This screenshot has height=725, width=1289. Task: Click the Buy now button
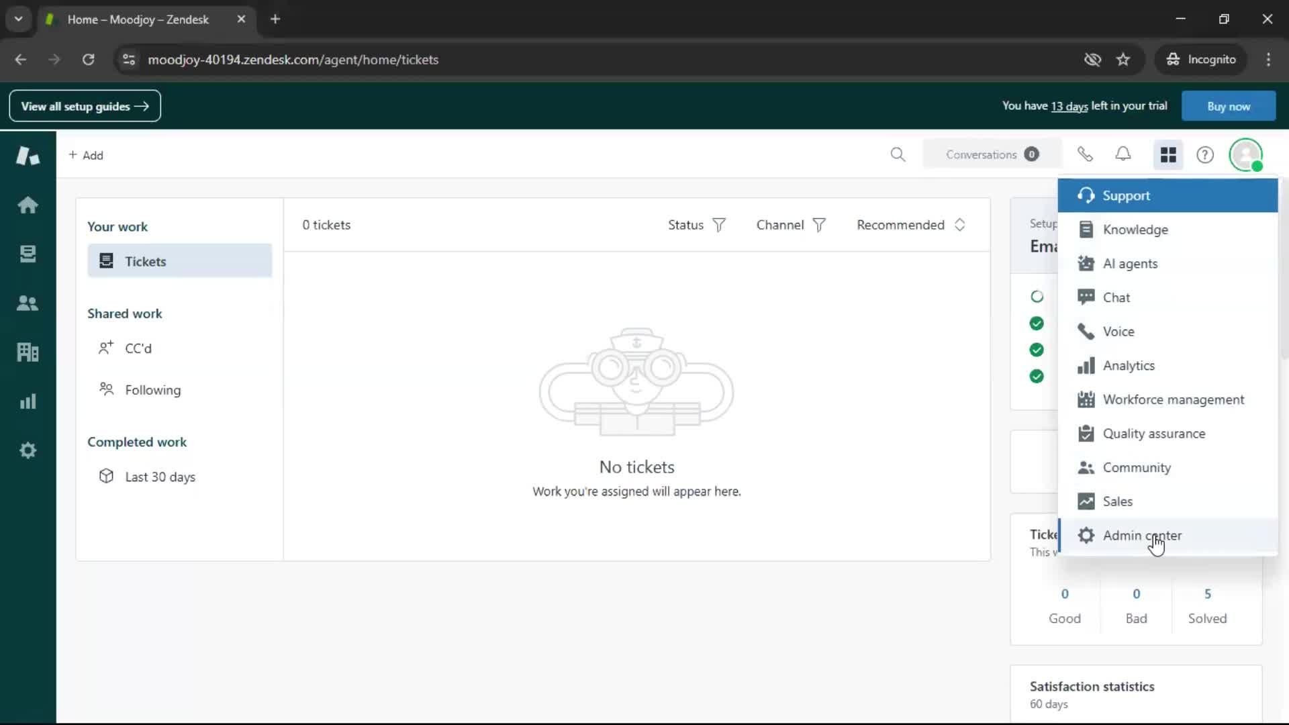point(1228,106)
